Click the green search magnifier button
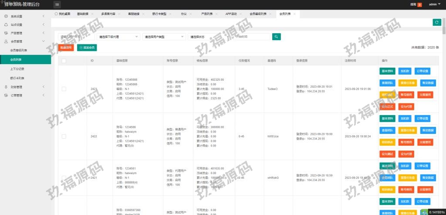This screenshot has width=446, height=215. (276, 37)
